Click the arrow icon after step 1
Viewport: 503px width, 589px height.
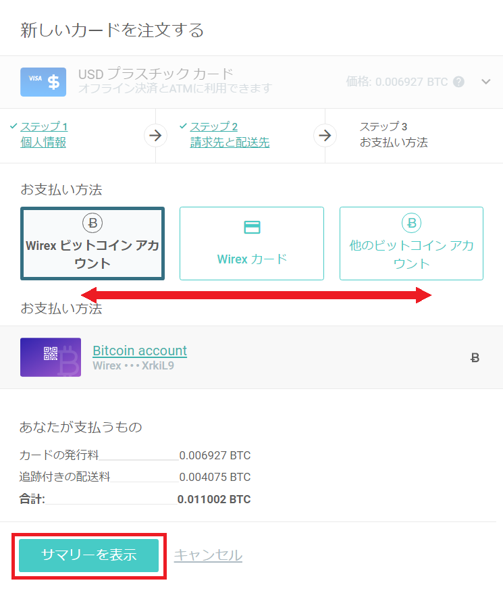(155, 135)
